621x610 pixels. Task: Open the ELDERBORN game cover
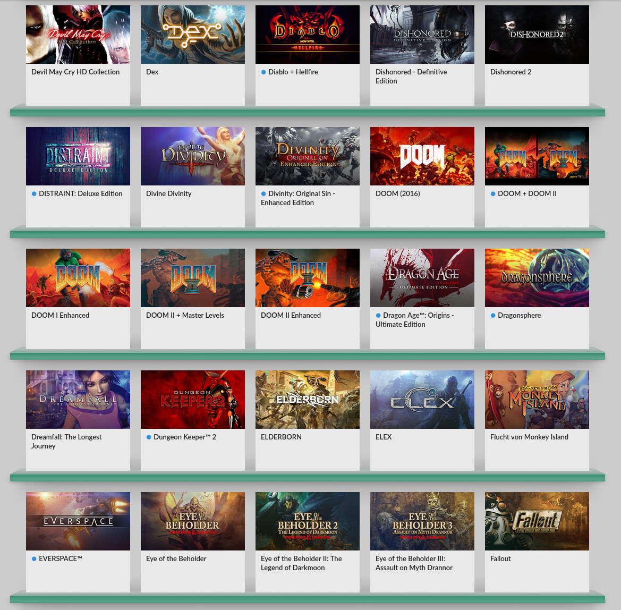click(308, 400)
